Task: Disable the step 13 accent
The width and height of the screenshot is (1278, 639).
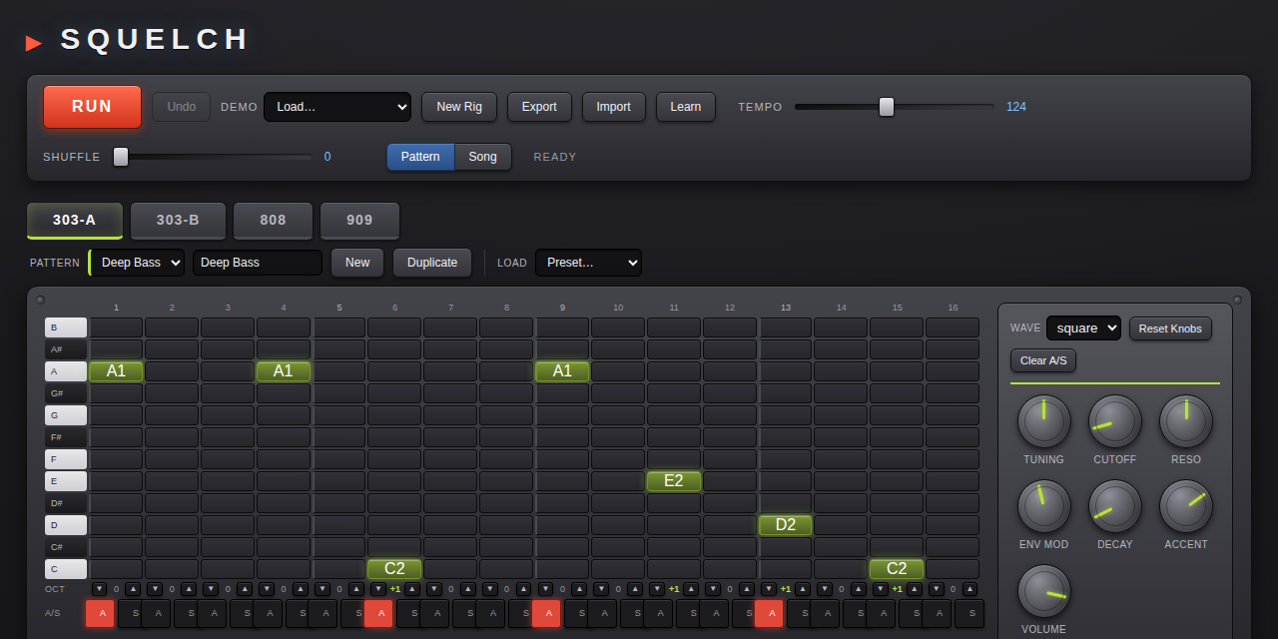Action: tap(770, 613)
